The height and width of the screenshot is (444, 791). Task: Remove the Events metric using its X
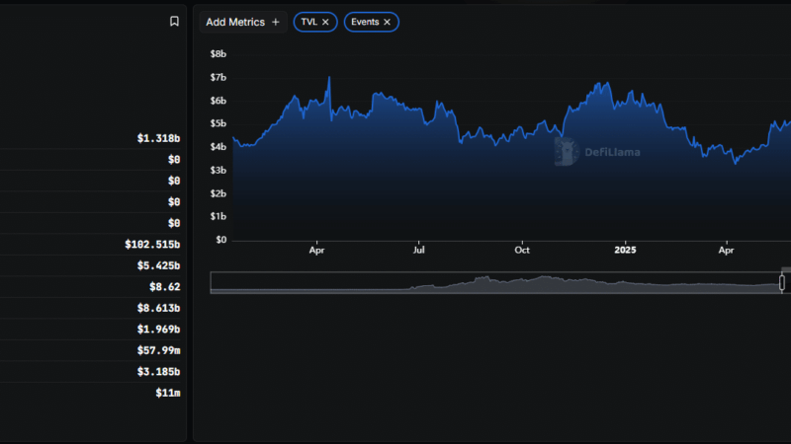click(x=388, y=22)
